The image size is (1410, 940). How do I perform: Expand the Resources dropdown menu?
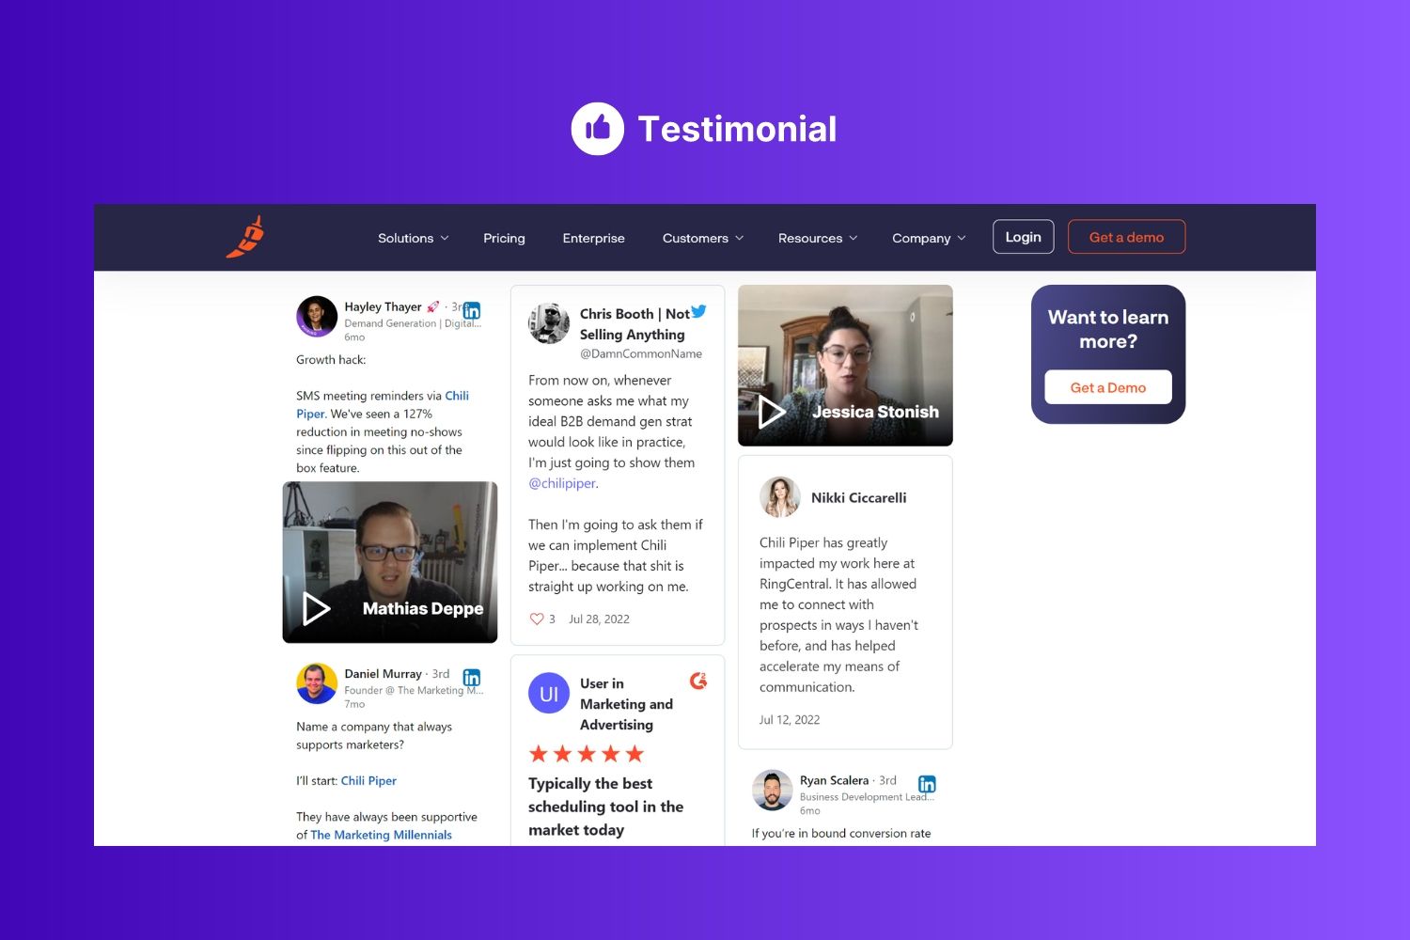point(817,238)
